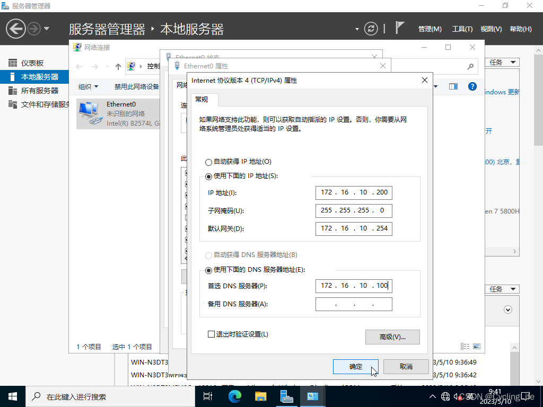
Task: Open Microsoft Edge from the taskbar
Action: pos(234,396)
